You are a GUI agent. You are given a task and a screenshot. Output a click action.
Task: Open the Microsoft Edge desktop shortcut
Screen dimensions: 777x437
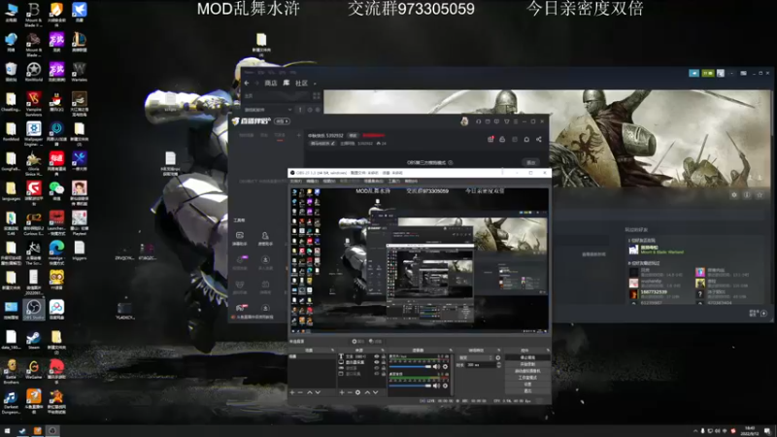click(x=56, y=250)
